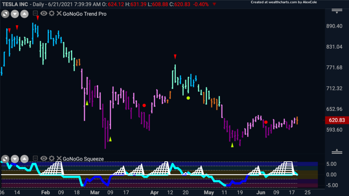Click the red dot in early June
This screenshot has height=196, width=349.
click(266, 122)
